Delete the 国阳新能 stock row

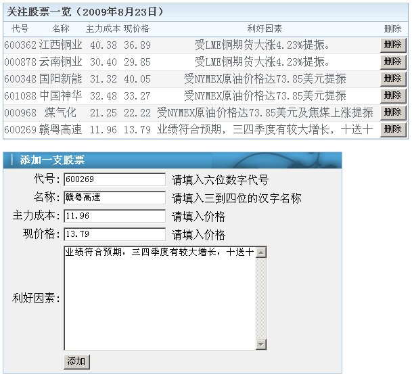click(x=393, y=79)
